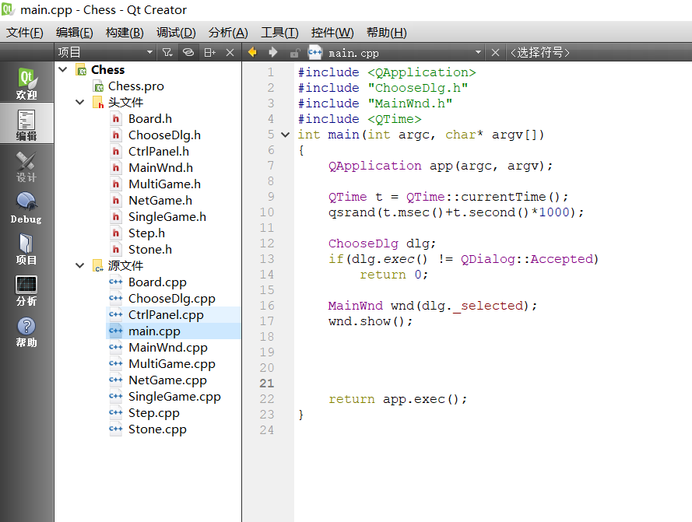Open the 工具(T) menu
Viewport: 692px width, 522px height.
(279, 33)
